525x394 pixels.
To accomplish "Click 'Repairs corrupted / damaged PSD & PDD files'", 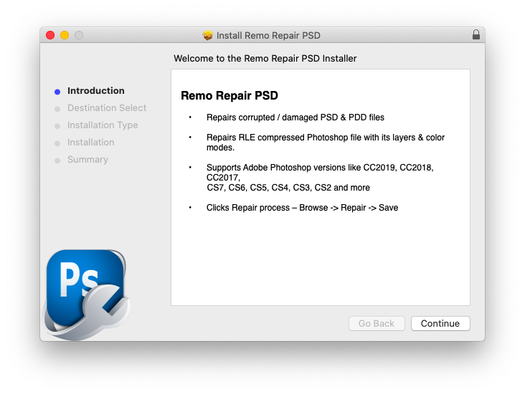I will coord(295,117).
